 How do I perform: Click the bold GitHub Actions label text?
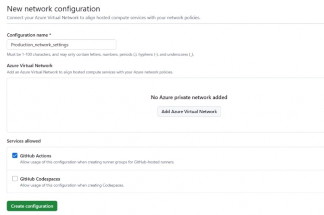35,156
